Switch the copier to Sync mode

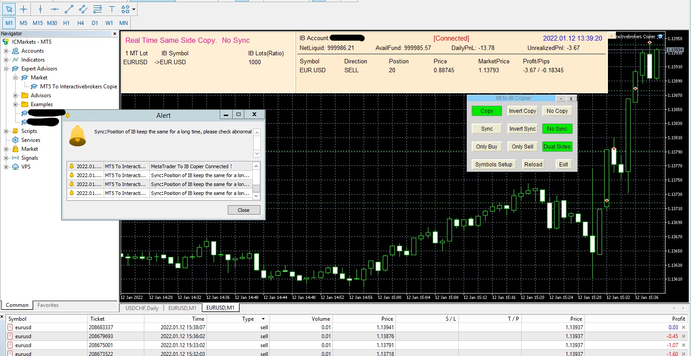tap(486, 129)
